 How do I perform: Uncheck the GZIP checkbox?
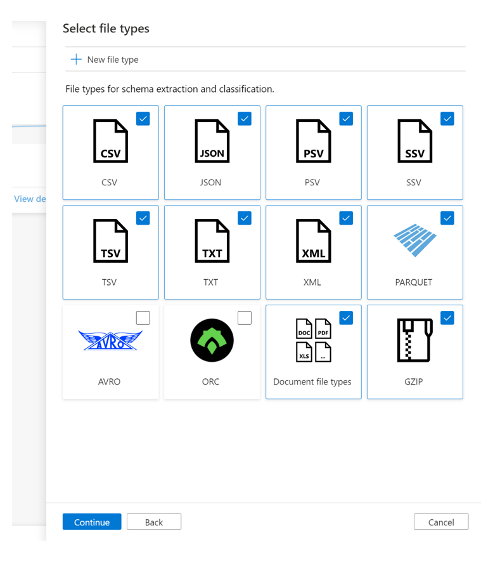coord(447,318)
